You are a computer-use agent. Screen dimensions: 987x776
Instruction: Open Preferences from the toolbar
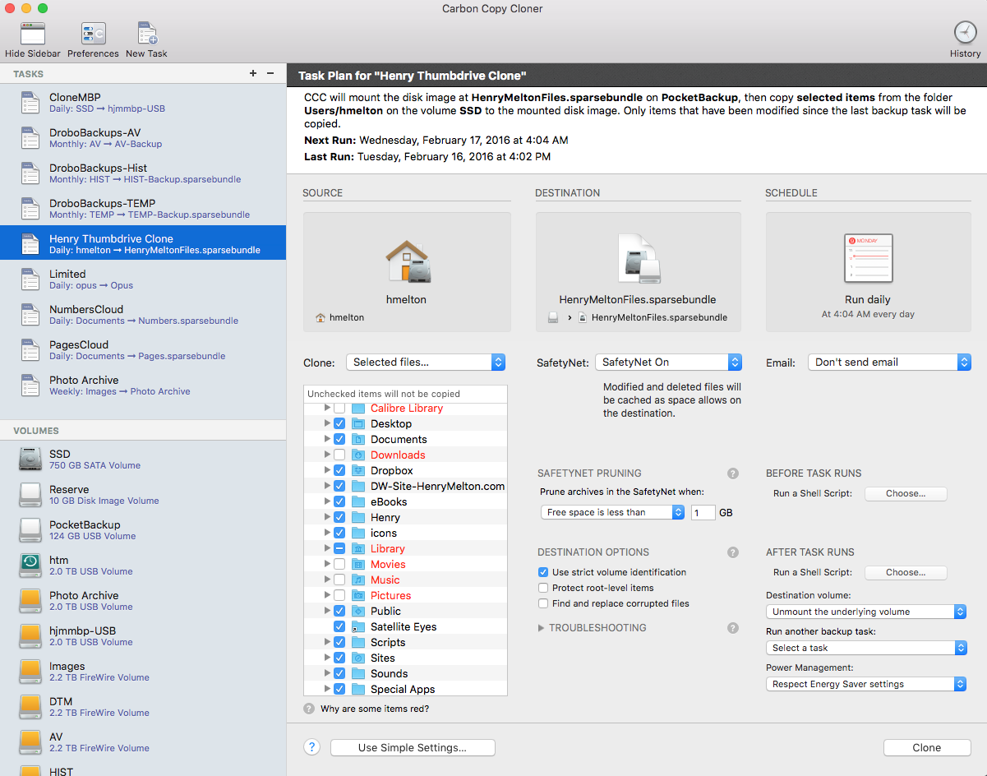(93, 34)
